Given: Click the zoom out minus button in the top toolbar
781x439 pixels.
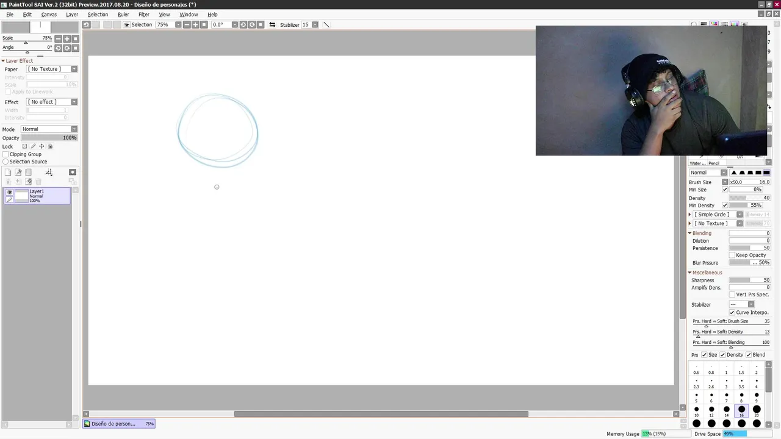Looking at the screenshot, I should tap(187, 24).
